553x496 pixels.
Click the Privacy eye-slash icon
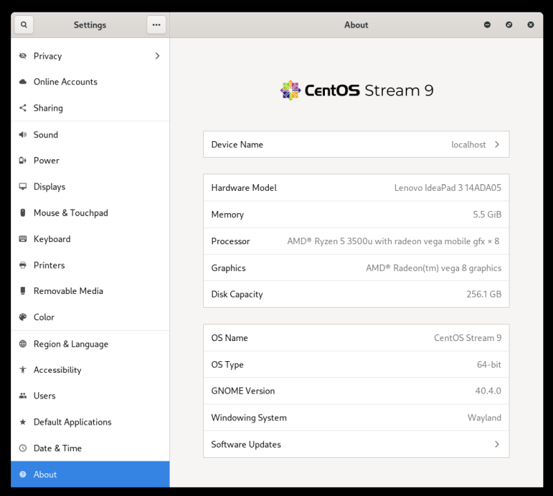(x=23, y=56)
